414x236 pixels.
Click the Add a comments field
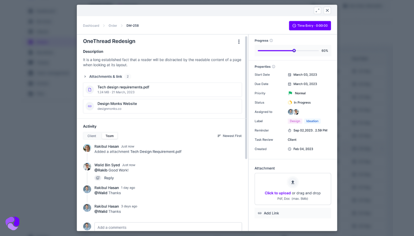168,227
